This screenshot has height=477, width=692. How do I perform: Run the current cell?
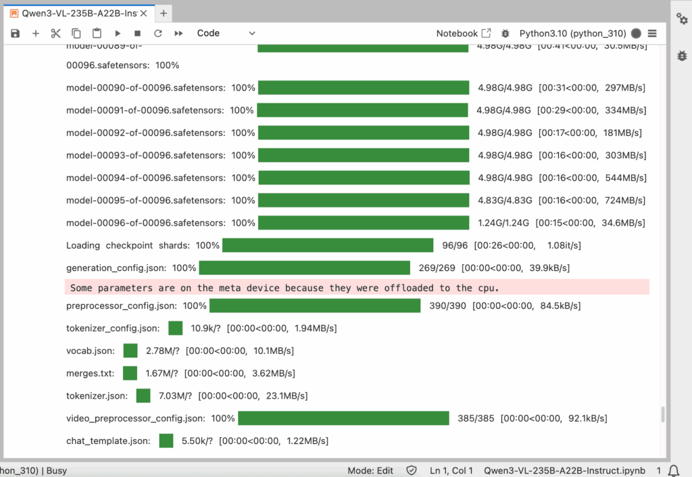click(118, 33)
